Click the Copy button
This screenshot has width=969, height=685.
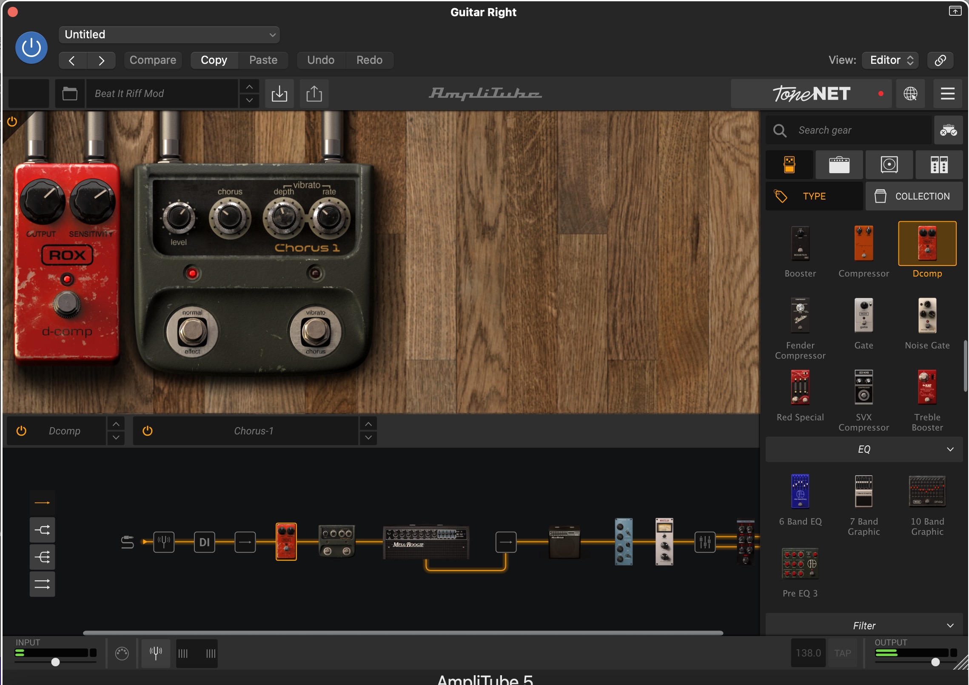point(214,60)
